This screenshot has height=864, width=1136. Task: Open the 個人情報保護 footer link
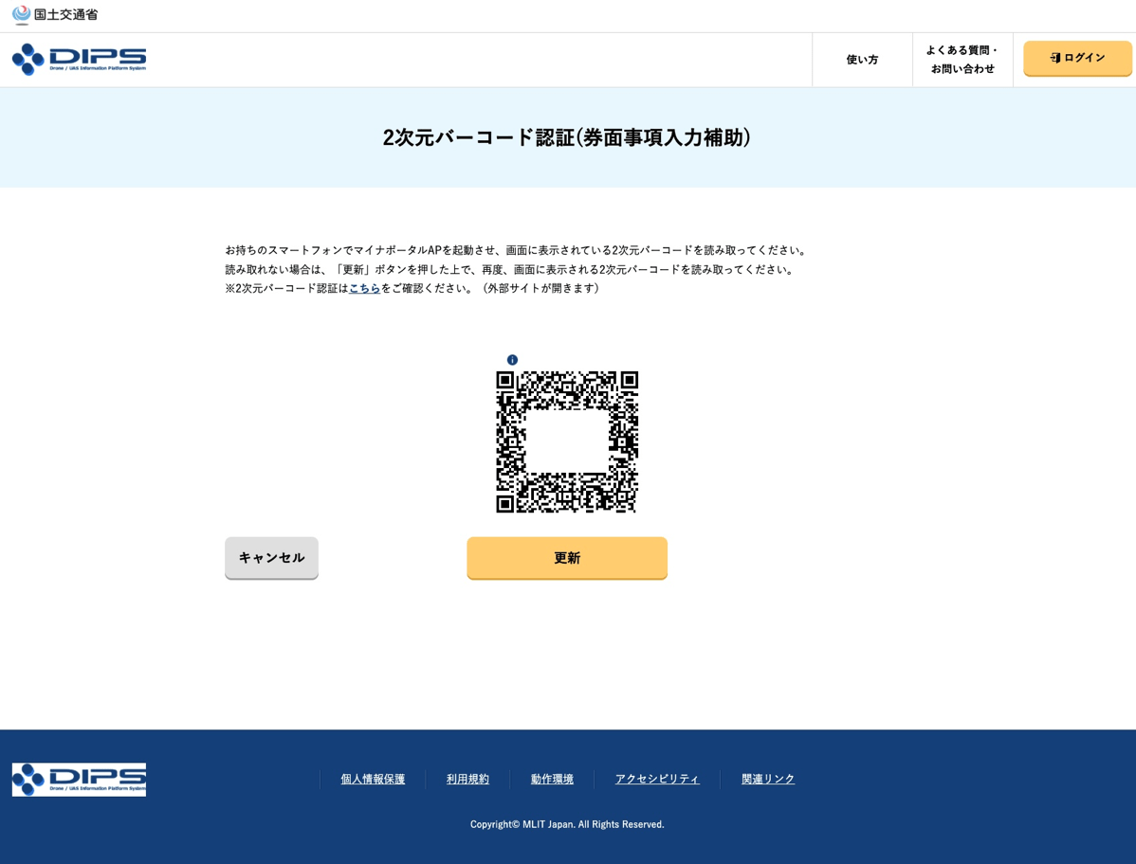coord(373,779)
